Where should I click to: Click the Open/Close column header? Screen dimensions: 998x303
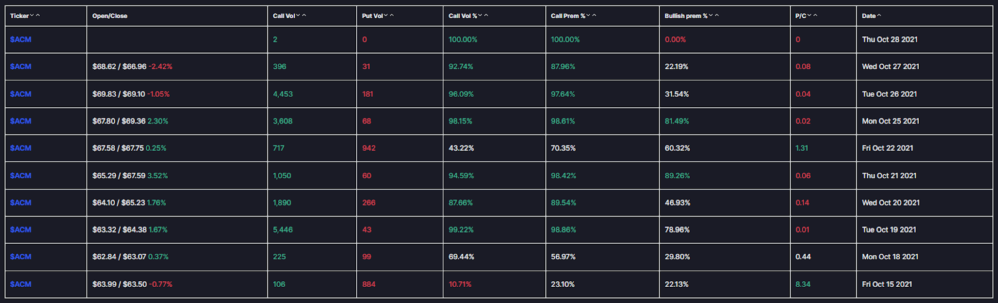[110, 16]
